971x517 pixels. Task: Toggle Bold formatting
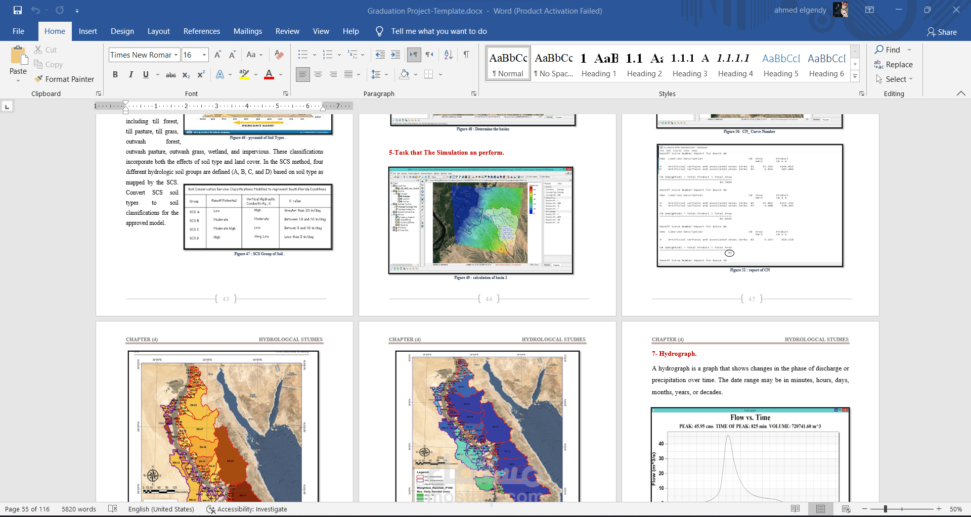click(x=115, y=74)
